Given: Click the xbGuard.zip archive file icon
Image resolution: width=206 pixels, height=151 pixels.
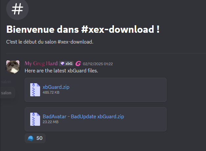Looking at the screenshot, I should [35, 90].
